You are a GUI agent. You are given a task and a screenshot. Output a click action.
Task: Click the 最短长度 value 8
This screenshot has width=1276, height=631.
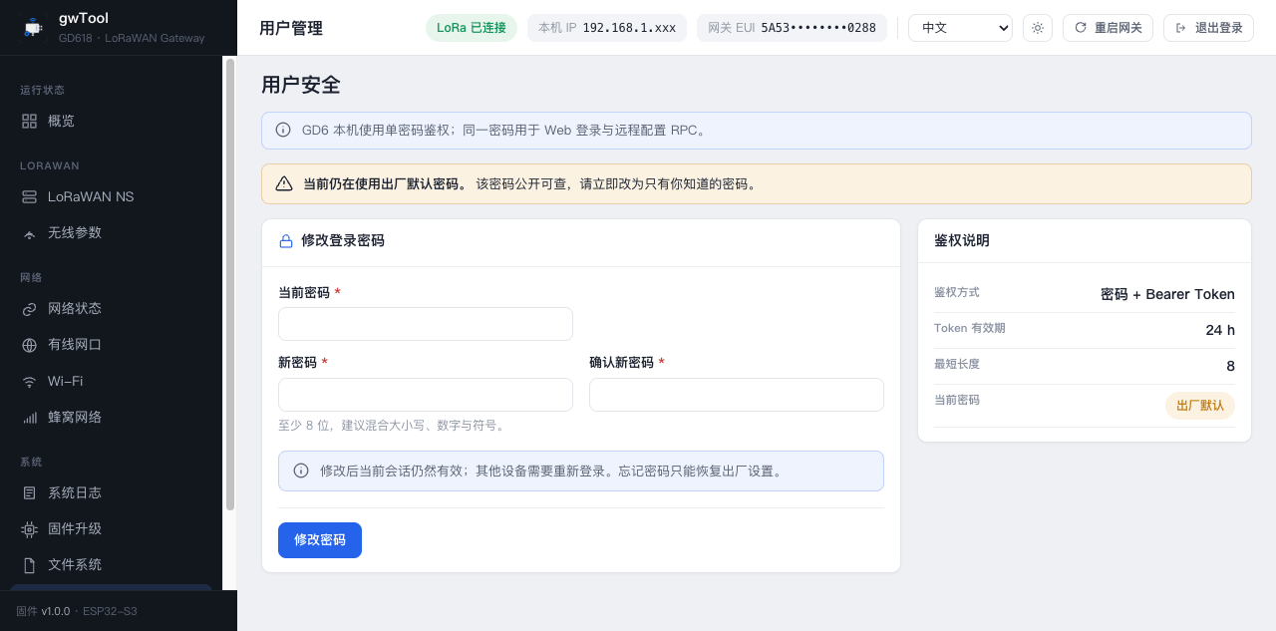[x=1230, y=366]
